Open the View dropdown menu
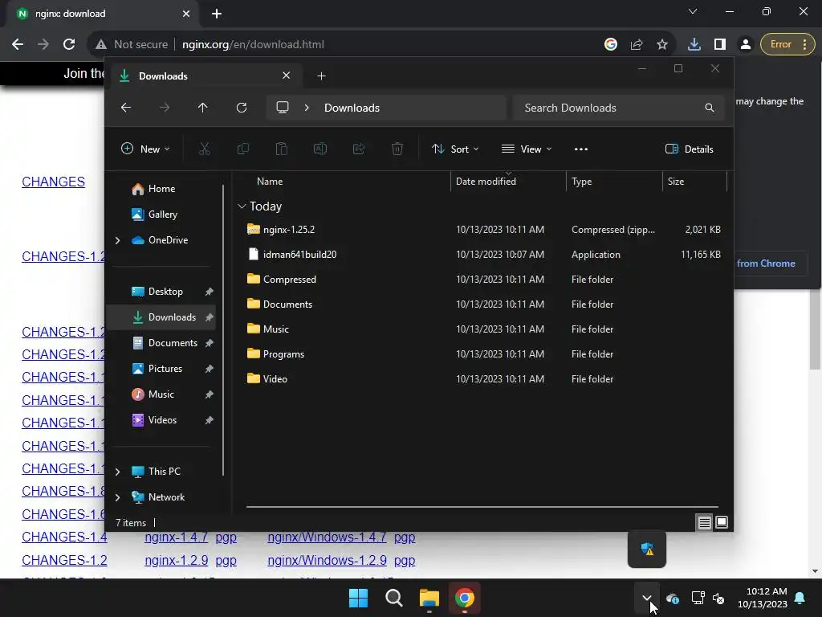The height and width of the screenshot is (617, 822). pyautogui.click(x=527, y=149)
